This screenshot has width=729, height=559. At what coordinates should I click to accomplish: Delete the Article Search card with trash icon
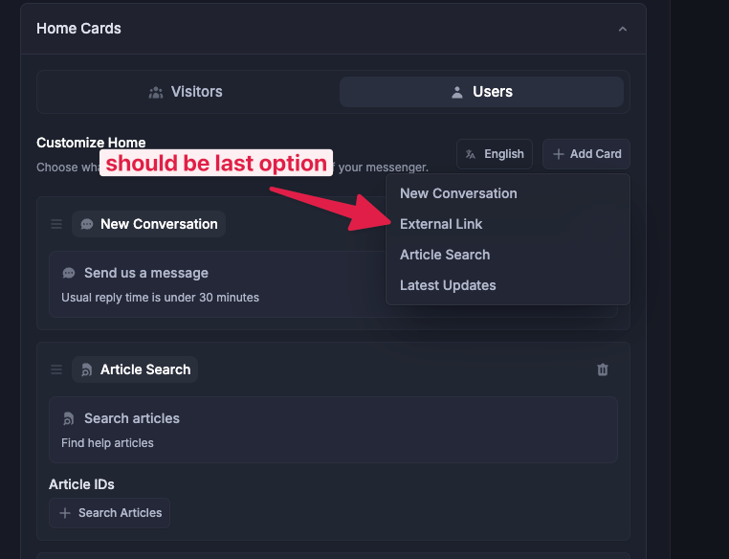coord(603,369)
